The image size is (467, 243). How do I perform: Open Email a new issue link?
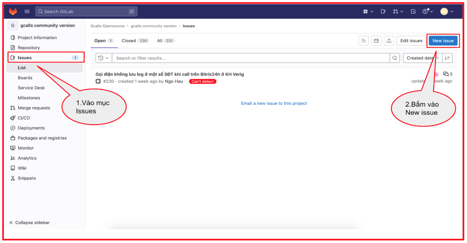pyautogui.click(x=274, y=103)
